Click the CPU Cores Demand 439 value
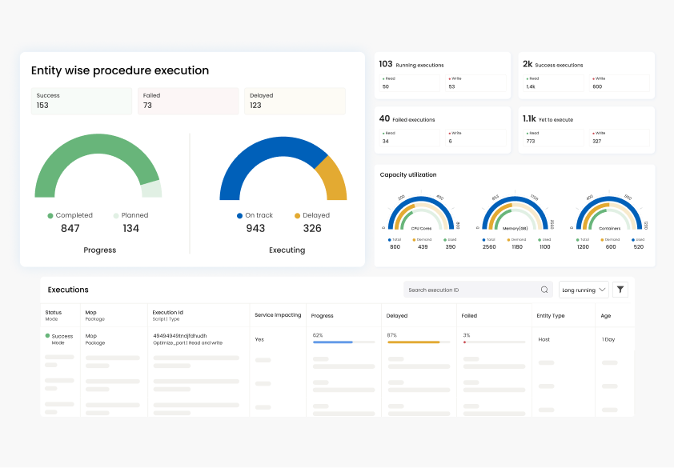The height and width of the screenshot is (468, 674). (423, 247)
